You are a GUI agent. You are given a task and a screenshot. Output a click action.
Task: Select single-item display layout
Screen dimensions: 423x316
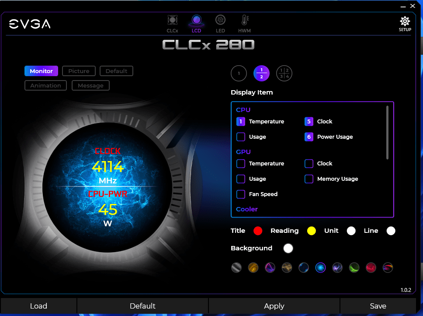(239, 73)
